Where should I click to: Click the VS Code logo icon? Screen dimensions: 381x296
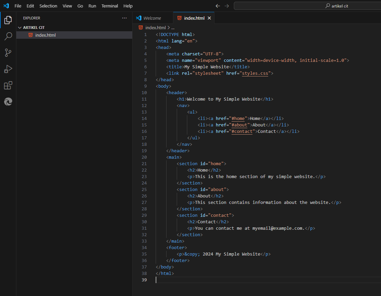point(6,6)
